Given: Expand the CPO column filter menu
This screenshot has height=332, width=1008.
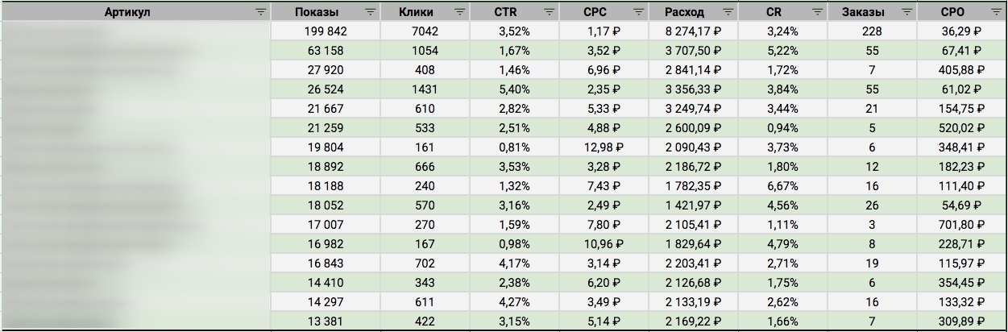Looking at the screenshot, I should 998,12.
